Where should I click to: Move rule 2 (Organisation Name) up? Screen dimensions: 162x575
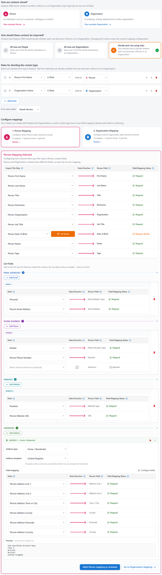point(146,91)
